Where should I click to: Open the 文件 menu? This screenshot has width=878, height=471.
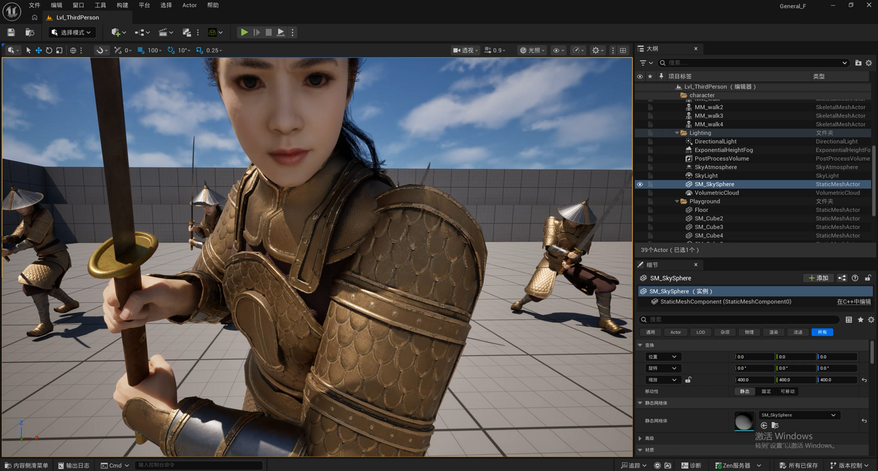[35, 5]
